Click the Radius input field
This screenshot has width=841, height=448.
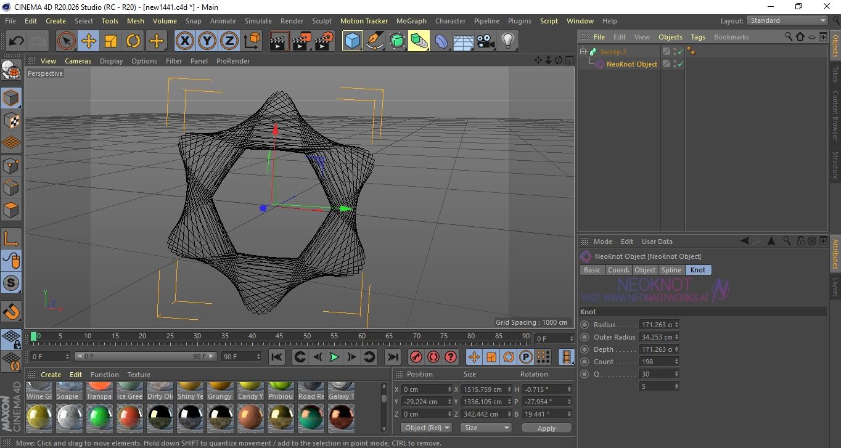tap(658, 325)
